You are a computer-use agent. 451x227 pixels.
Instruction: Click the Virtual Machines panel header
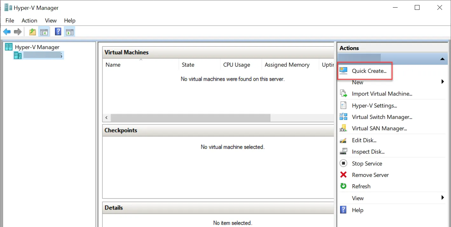click(x=218, y=52)
